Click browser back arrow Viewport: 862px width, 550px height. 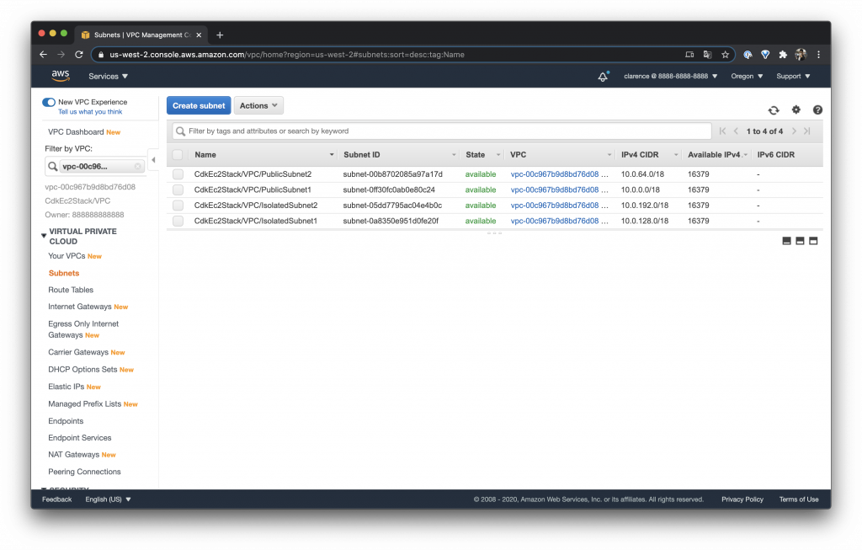tap(44, 55)
